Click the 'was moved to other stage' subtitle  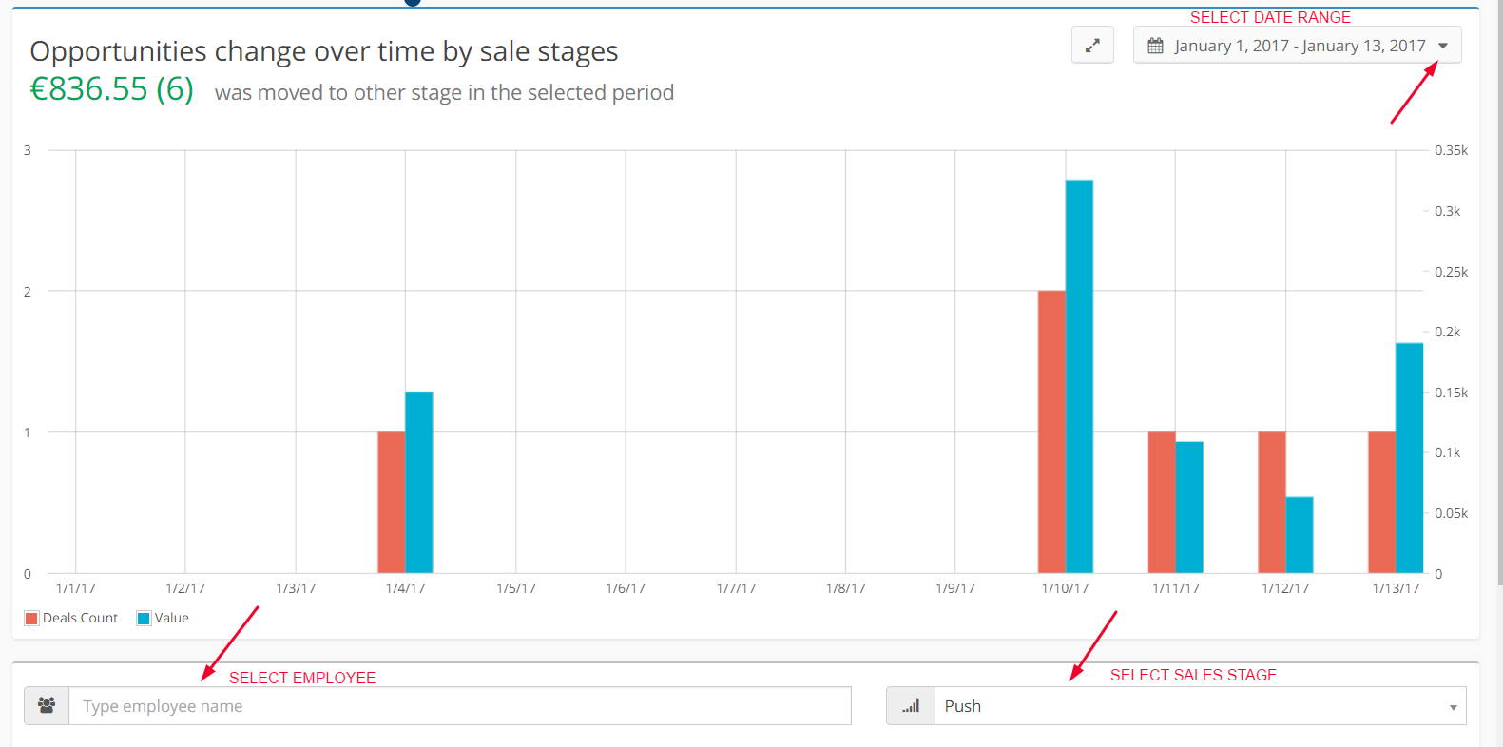(444, 92)
